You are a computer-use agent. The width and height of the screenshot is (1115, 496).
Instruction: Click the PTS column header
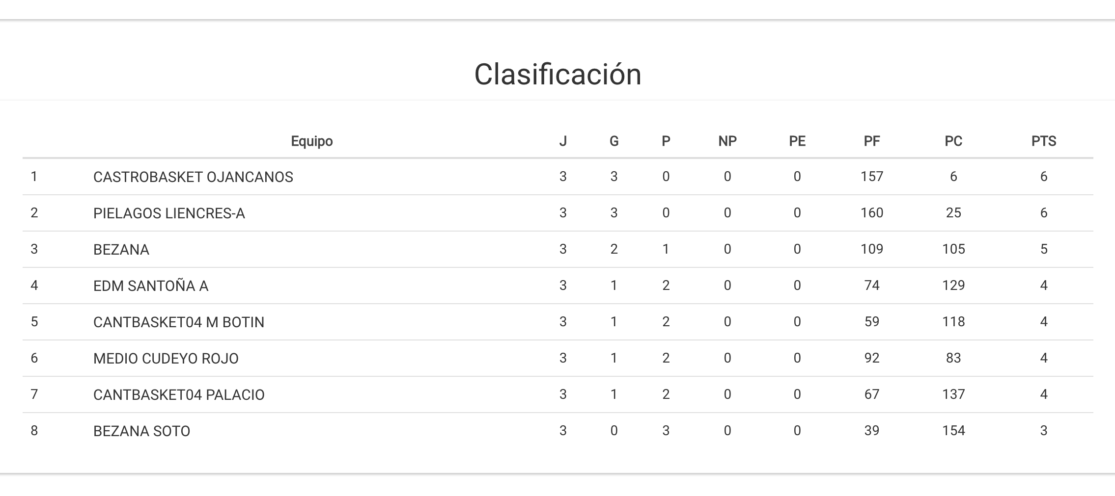(x=1043, y=141)
